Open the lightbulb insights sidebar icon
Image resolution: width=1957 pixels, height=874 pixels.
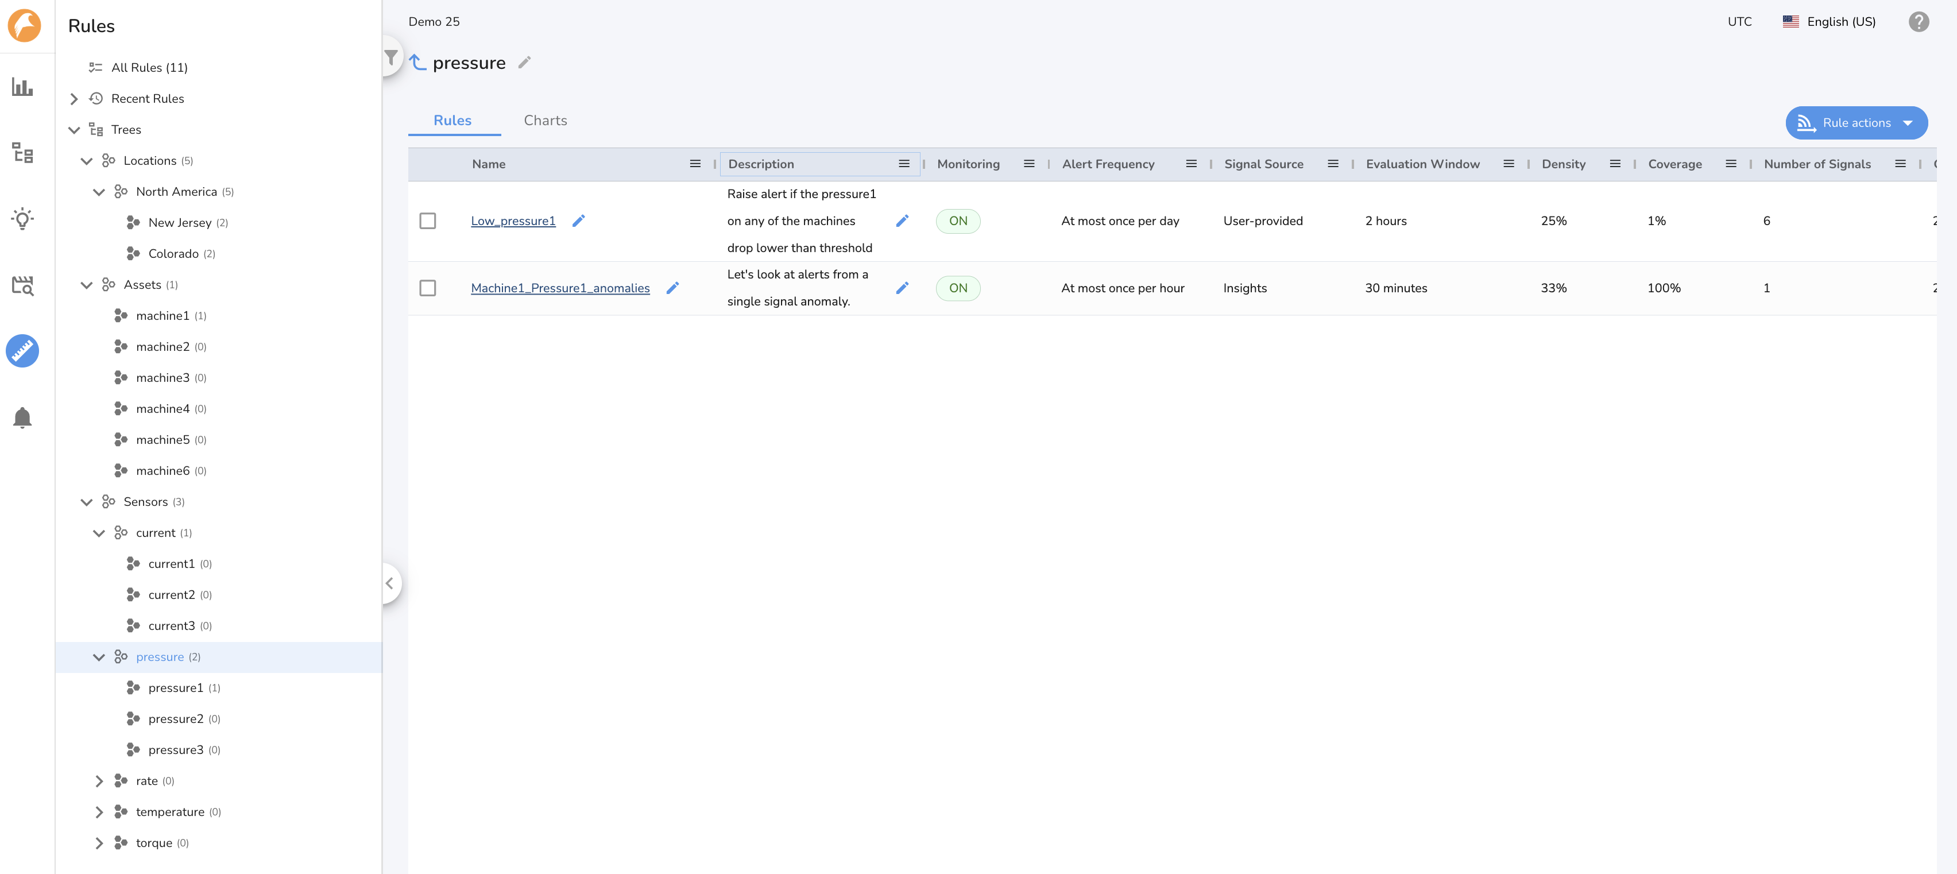click(x=23, y=219)
